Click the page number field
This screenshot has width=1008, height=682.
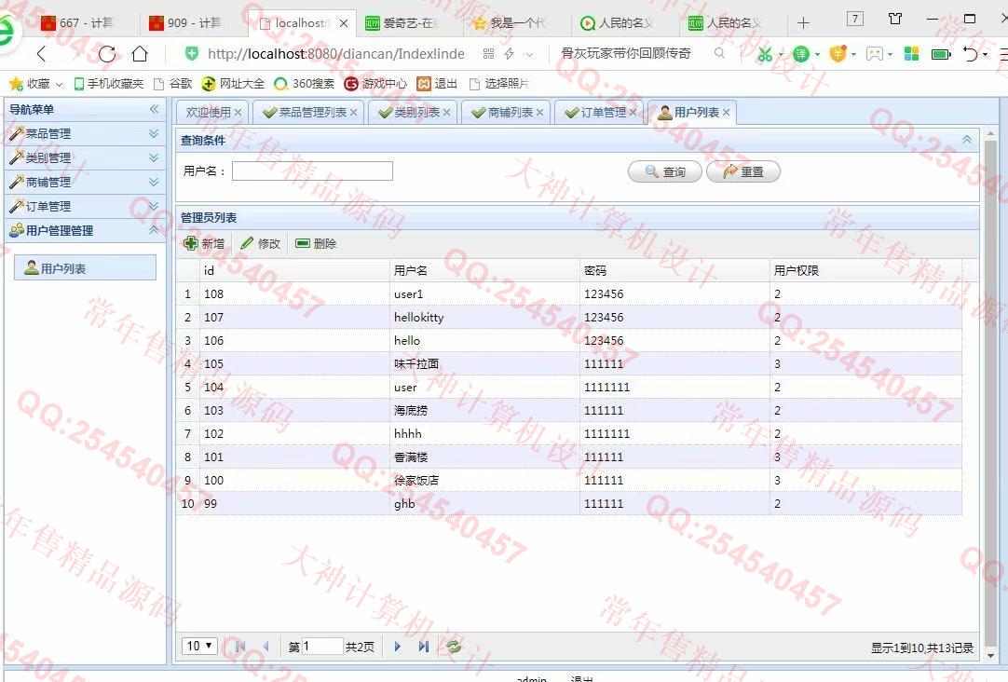tap(321, 646)
